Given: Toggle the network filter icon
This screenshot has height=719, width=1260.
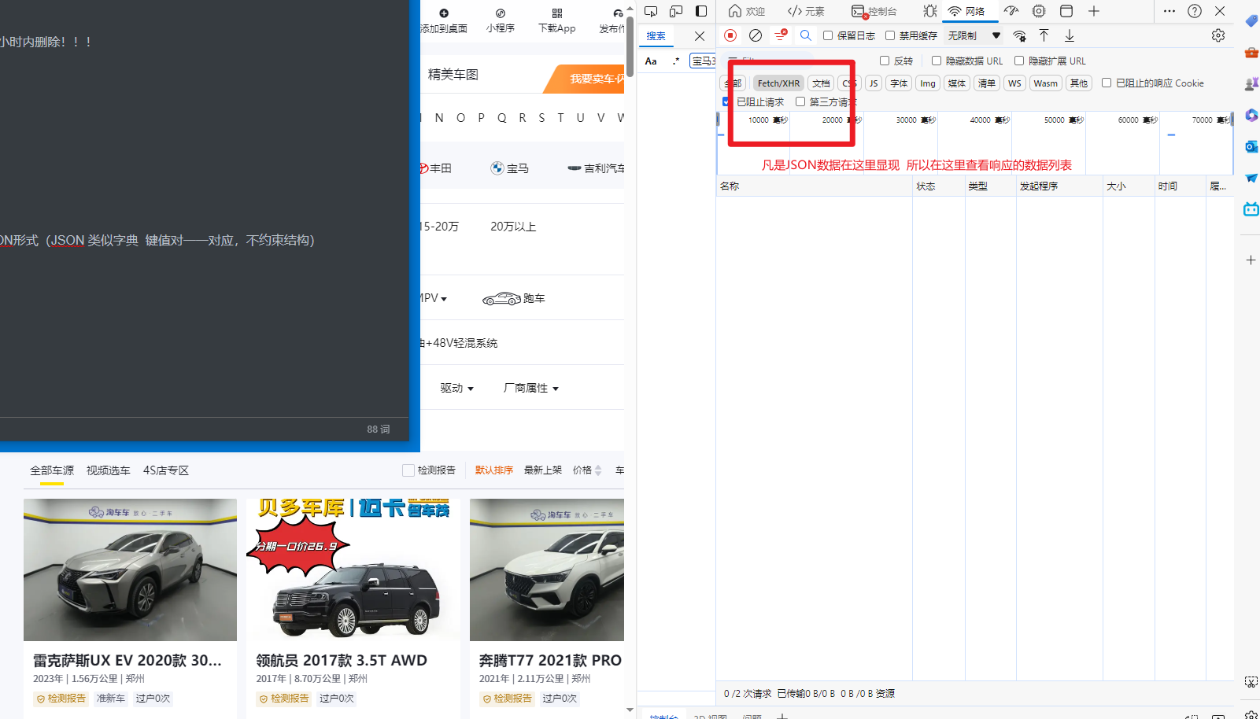Looking at the screenshot, I should (781, 35).
